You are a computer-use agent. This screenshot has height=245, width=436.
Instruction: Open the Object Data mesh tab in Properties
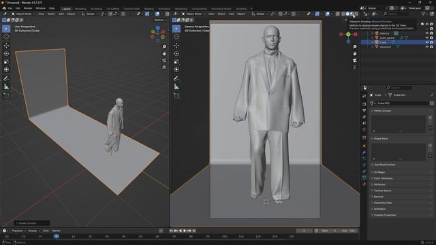(364, 178)
